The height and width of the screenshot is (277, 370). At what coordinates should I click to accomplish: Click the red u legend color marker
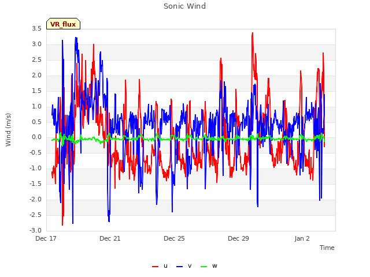(156, 267)
